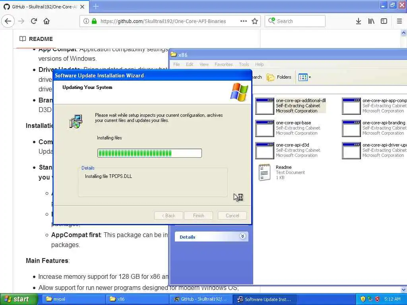Click the Search field in browser

(295, 21)
